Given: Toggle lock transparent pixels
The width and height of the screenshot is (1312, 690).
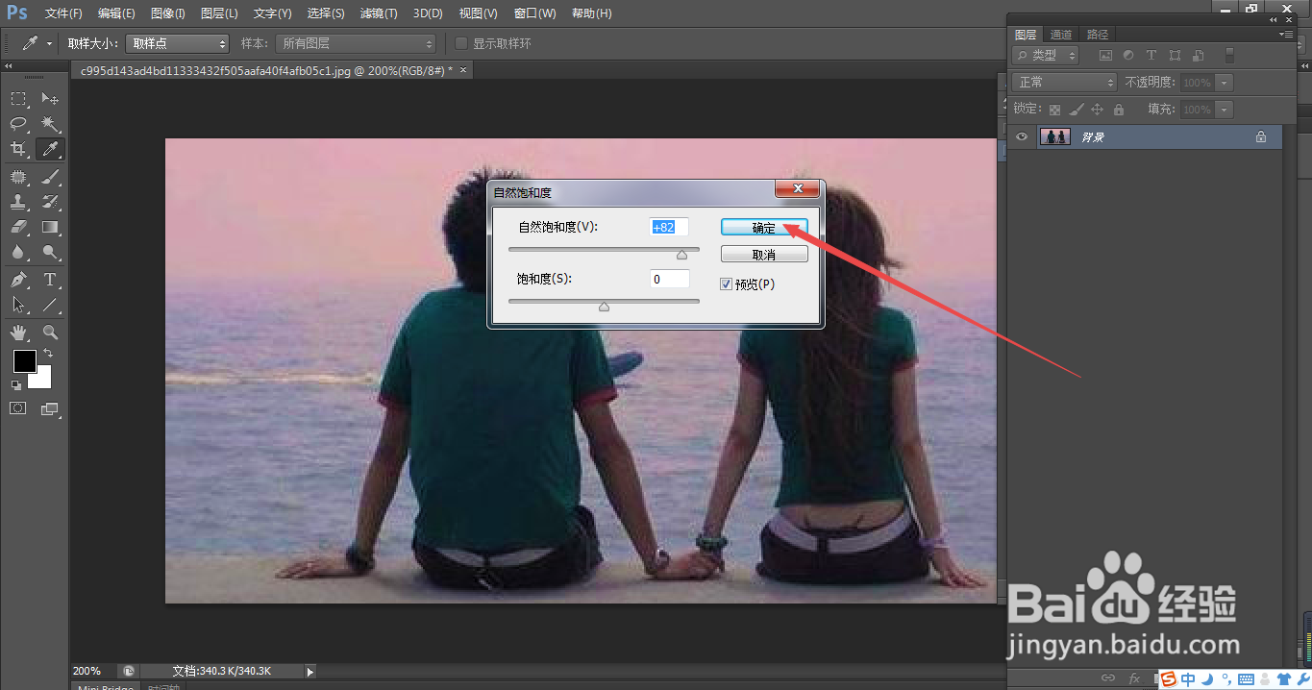Looking at the screenshot, I should click(x=1054, y=110).
